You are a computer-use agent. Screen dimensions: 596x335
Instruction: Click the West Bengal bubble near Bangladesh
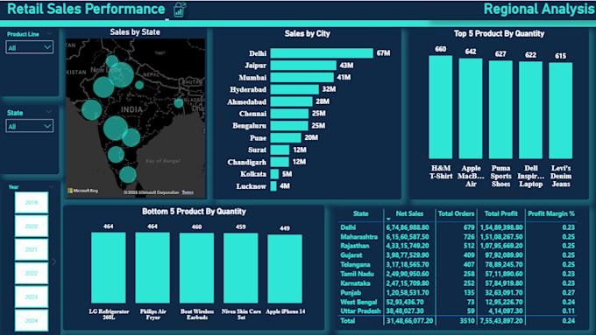[x=179, y=102]
